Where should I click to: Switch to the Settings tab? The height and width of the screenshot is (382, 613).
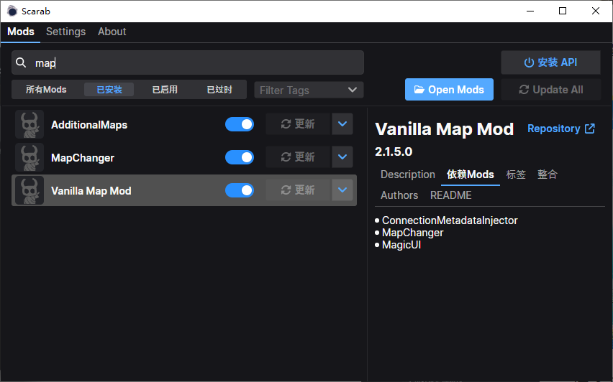click(x=65, y=32)
